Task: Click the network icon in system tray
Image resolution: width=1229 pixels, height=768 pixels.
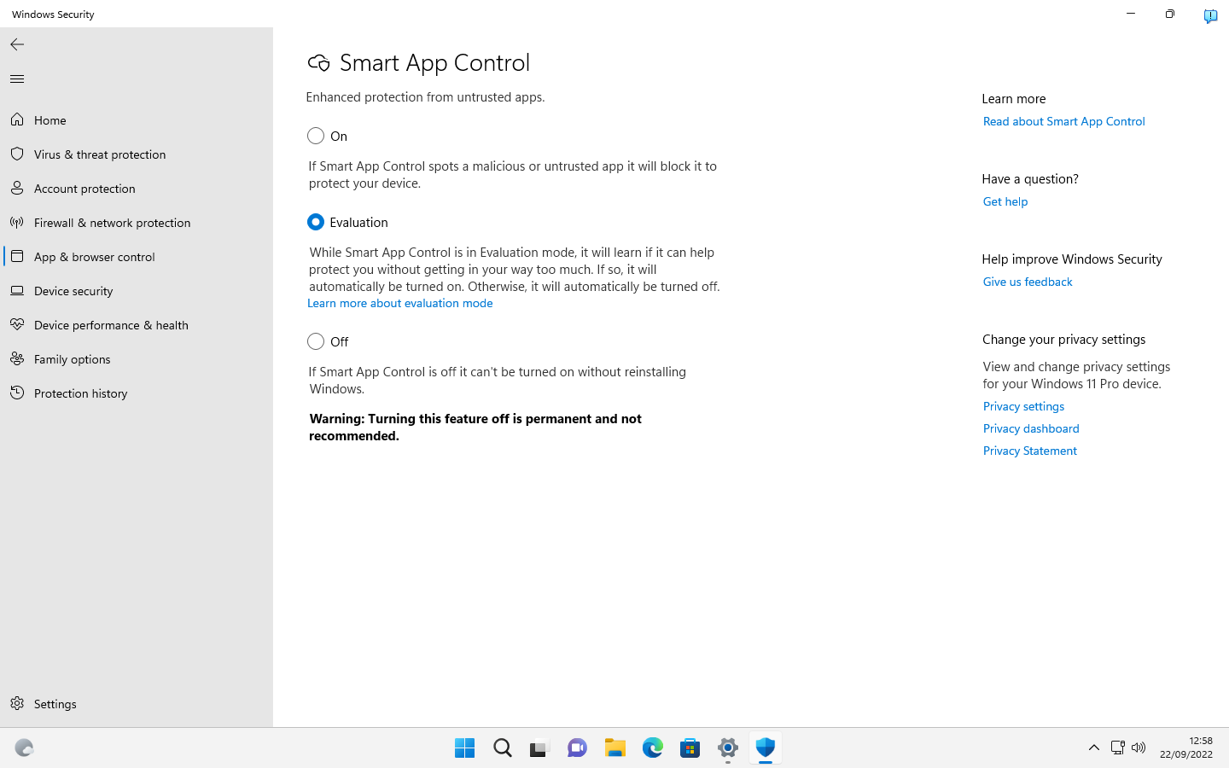Action: point(1117,748)
